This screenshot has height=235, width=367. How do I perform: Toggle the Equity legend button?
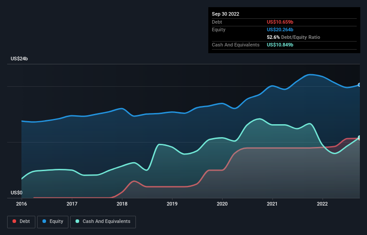point(53,222)
